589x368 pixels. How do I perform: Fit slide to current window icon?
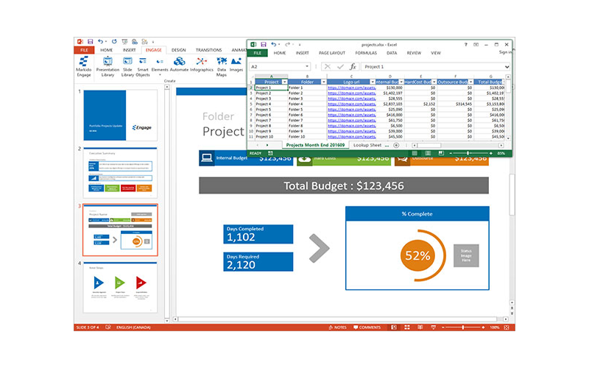tap(507, 328)
